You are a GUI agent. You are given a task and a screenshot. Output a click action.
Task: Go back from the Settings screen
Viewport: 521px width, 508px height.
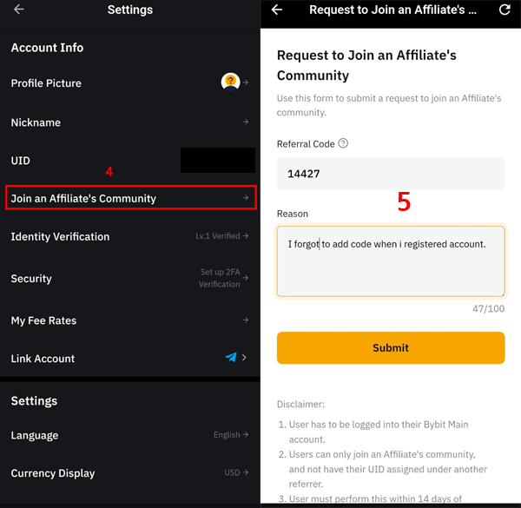[x=18, y=10]
